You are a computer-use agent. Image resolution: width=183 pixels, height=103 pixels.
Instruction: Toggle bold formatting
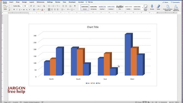pos(14,9)
